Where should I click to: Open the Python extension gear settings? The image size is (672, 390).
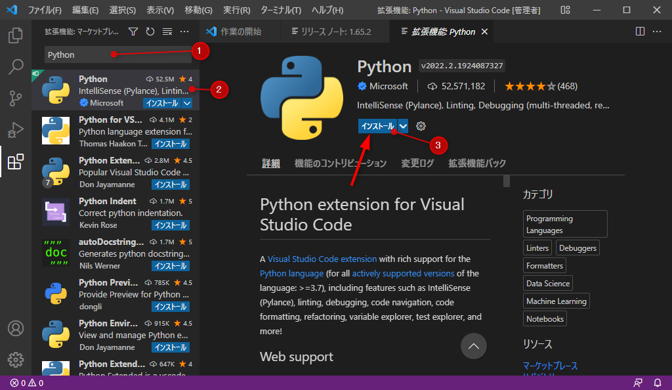421,126
